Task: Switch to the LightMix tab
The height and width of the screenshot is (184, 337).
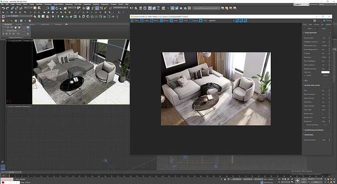Action: pos(329,24)
